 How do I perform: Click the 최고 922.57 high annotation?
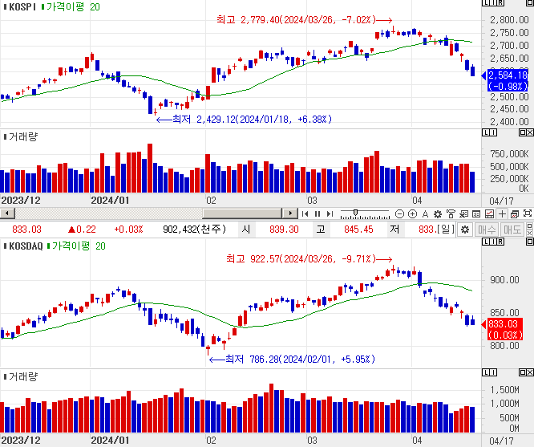pos(309,258)
